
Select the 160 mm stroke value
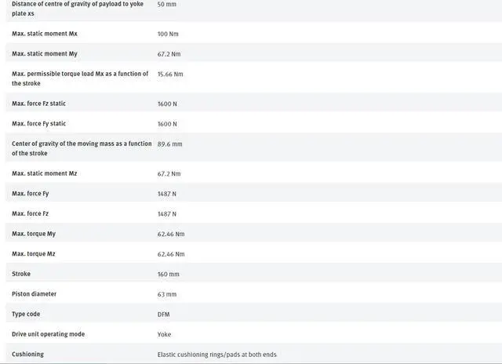[169, 274]
